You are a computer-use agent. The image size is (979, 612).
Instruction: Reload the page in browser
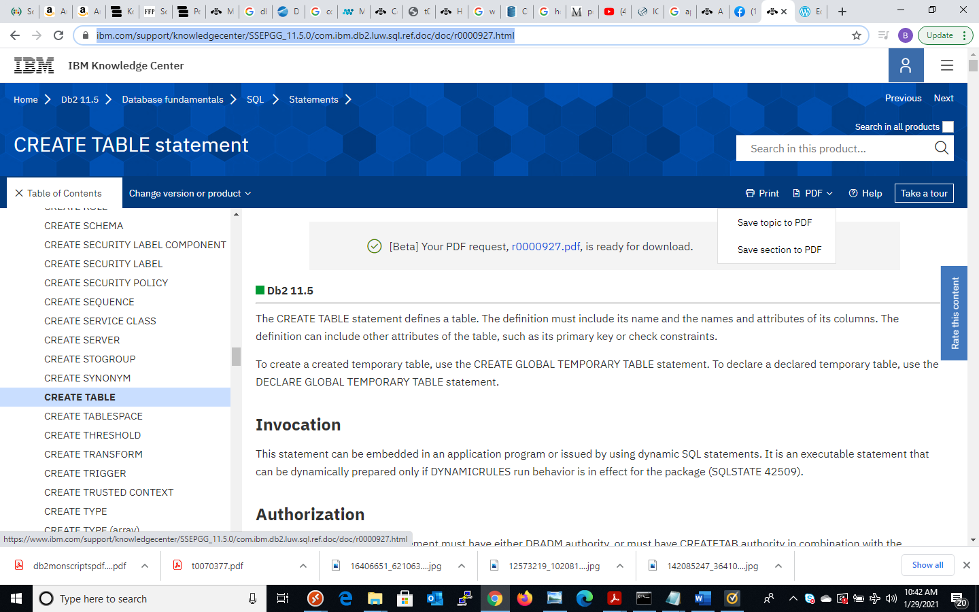click(58, 35)
